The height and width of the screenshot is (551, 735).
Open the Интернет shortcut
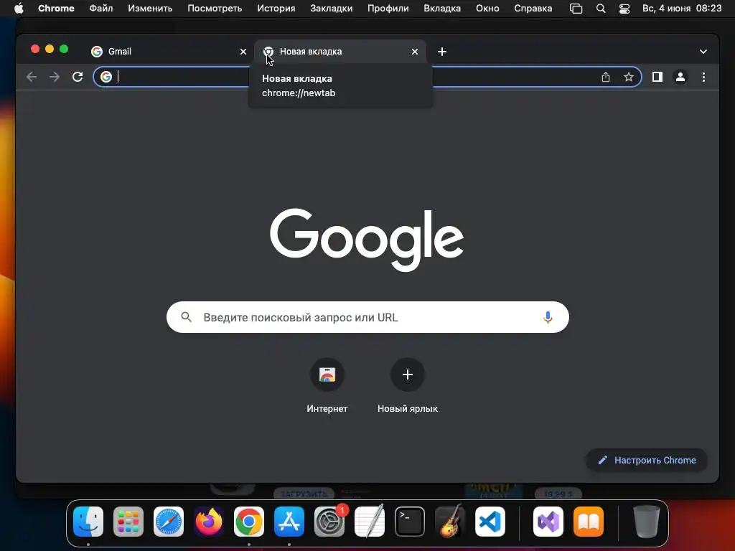pos(327,386)
